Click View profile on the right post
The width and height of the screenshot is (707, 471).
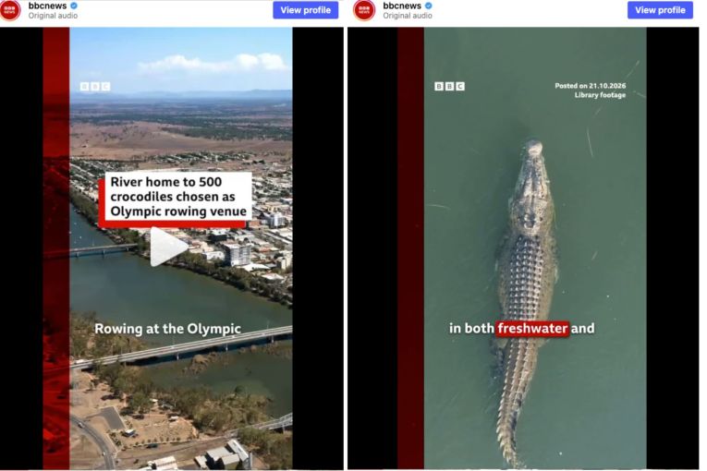tap(660, 10)
